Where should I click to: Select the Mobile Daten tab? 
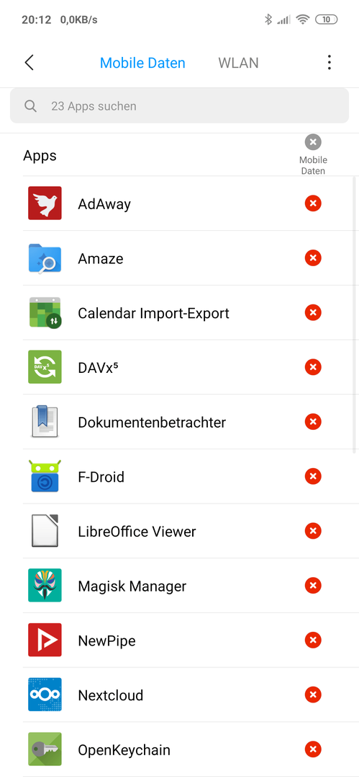(x=142, y=63)
